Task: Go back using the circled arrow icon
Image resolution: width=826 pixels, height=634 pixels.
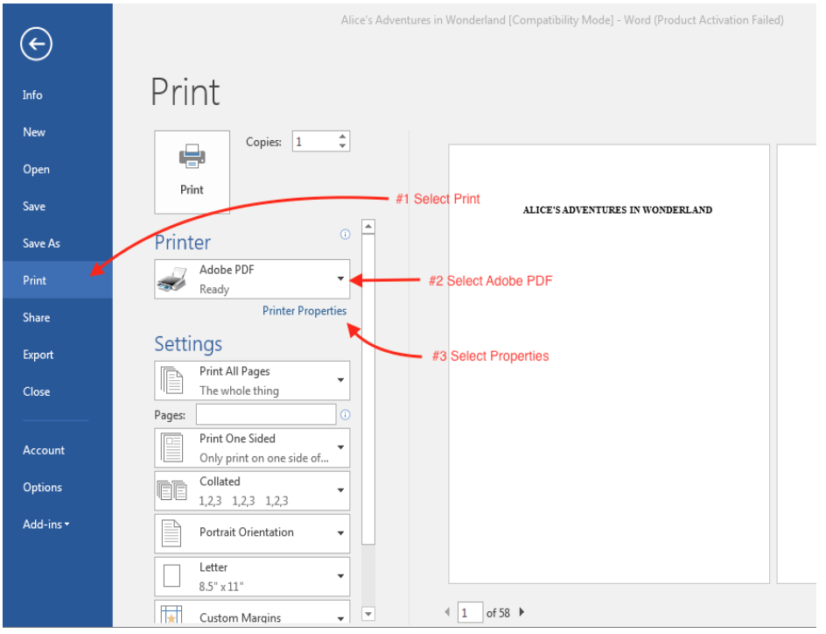Action: click(x=37, y=44)
